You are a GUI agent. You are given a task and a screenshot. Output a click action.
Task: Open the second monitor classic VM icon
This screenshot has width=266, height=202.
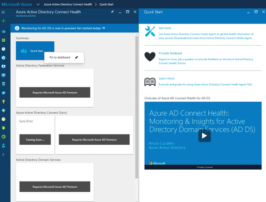4,75
